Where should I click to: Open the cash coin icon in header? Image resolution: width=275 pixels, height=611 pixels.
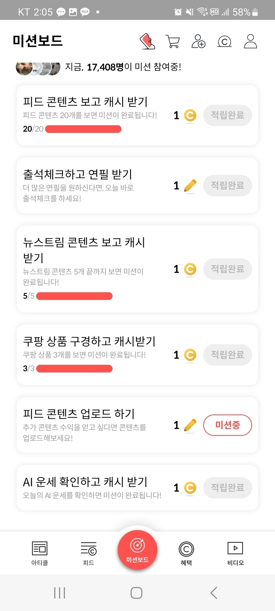pos(224,42)
